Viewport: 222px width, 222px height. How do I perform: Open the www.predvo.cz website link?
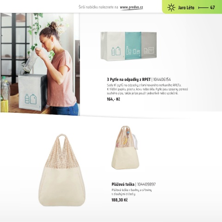coord(131,7)
